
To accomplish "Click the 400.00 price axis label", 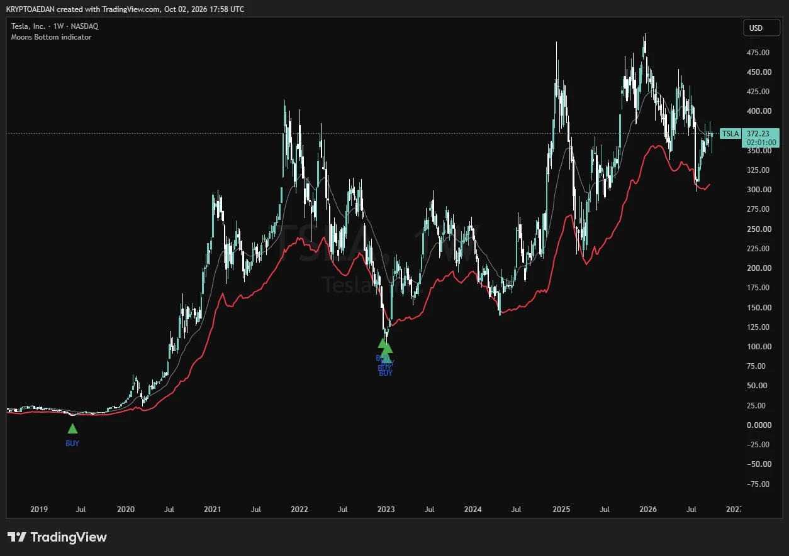I will click(759, 111).
